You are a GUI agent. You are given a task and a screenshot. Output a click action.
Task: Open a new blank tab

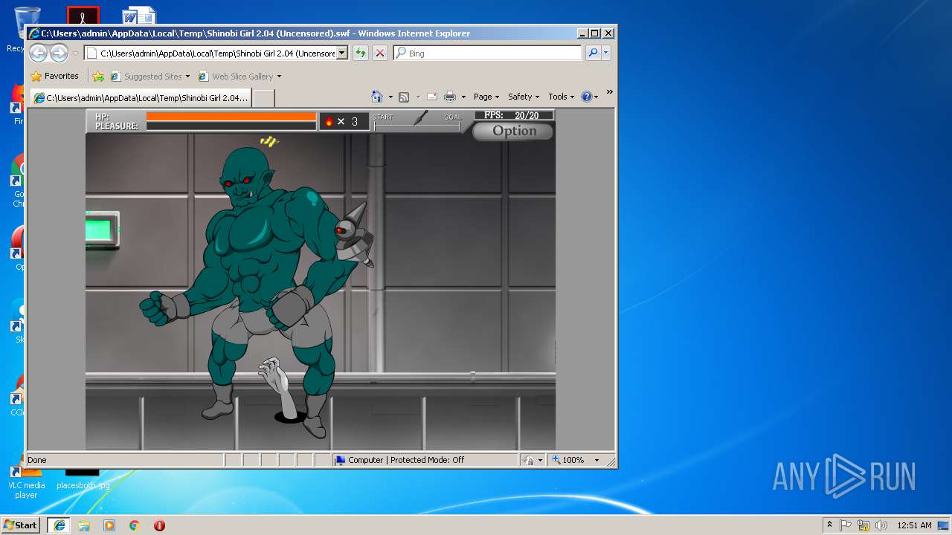(264, 97)
